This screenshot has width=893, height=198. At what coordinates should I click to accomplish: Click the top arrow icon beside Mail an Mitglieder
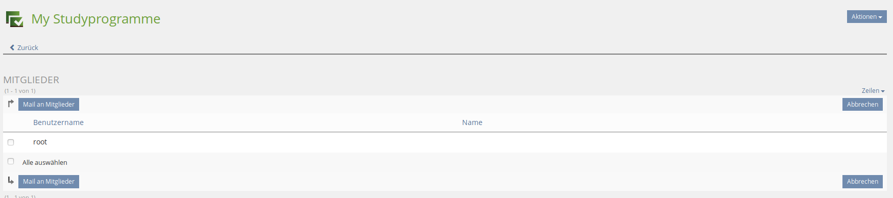pos(11,104)
